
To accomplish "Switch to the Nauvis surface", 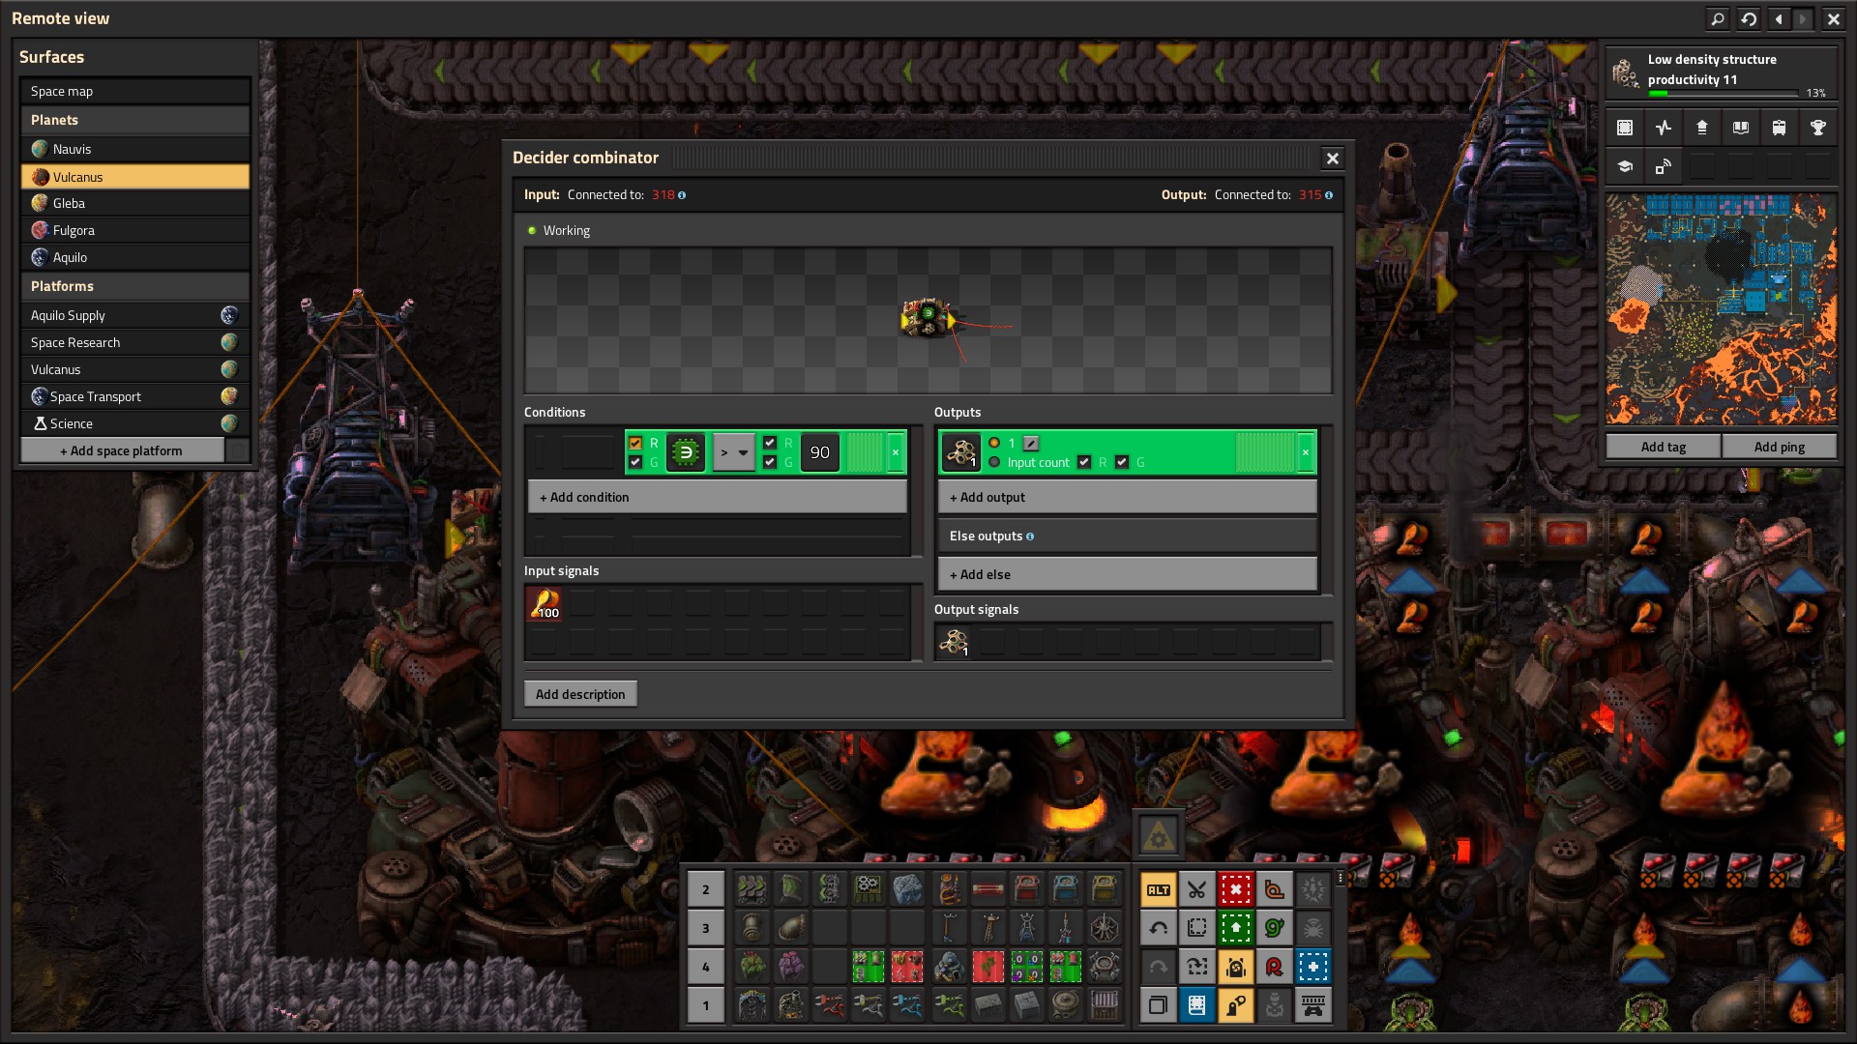I will [x=134, y=149].
